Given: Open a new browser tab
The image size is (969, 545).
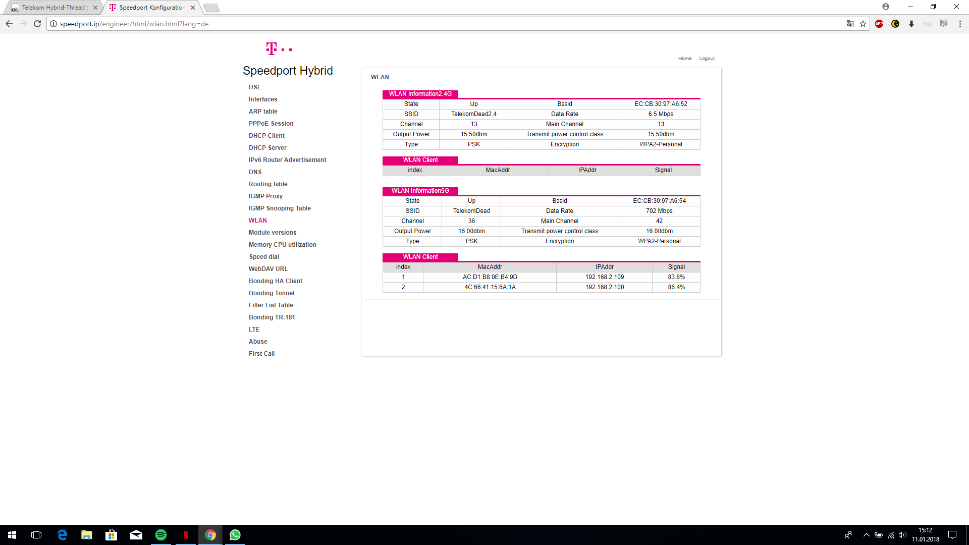Looking at the screenshot, I should 211,8.
